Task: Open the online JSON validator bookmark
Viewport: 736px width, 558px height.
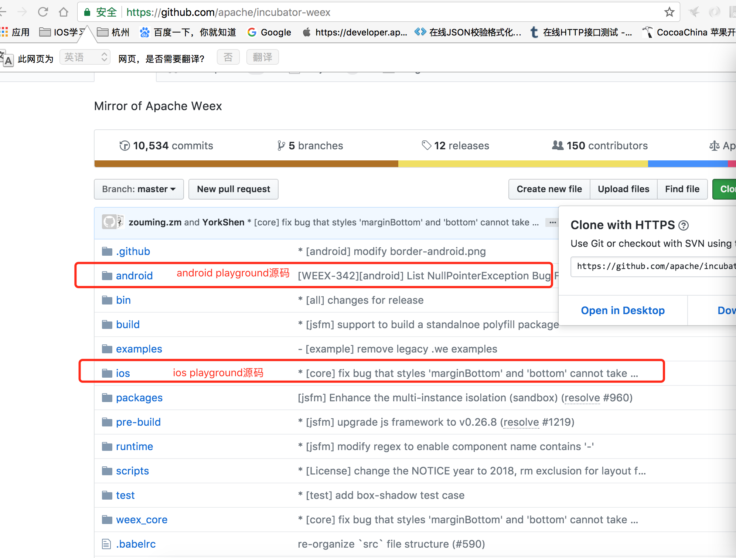Action: (468, 33)
